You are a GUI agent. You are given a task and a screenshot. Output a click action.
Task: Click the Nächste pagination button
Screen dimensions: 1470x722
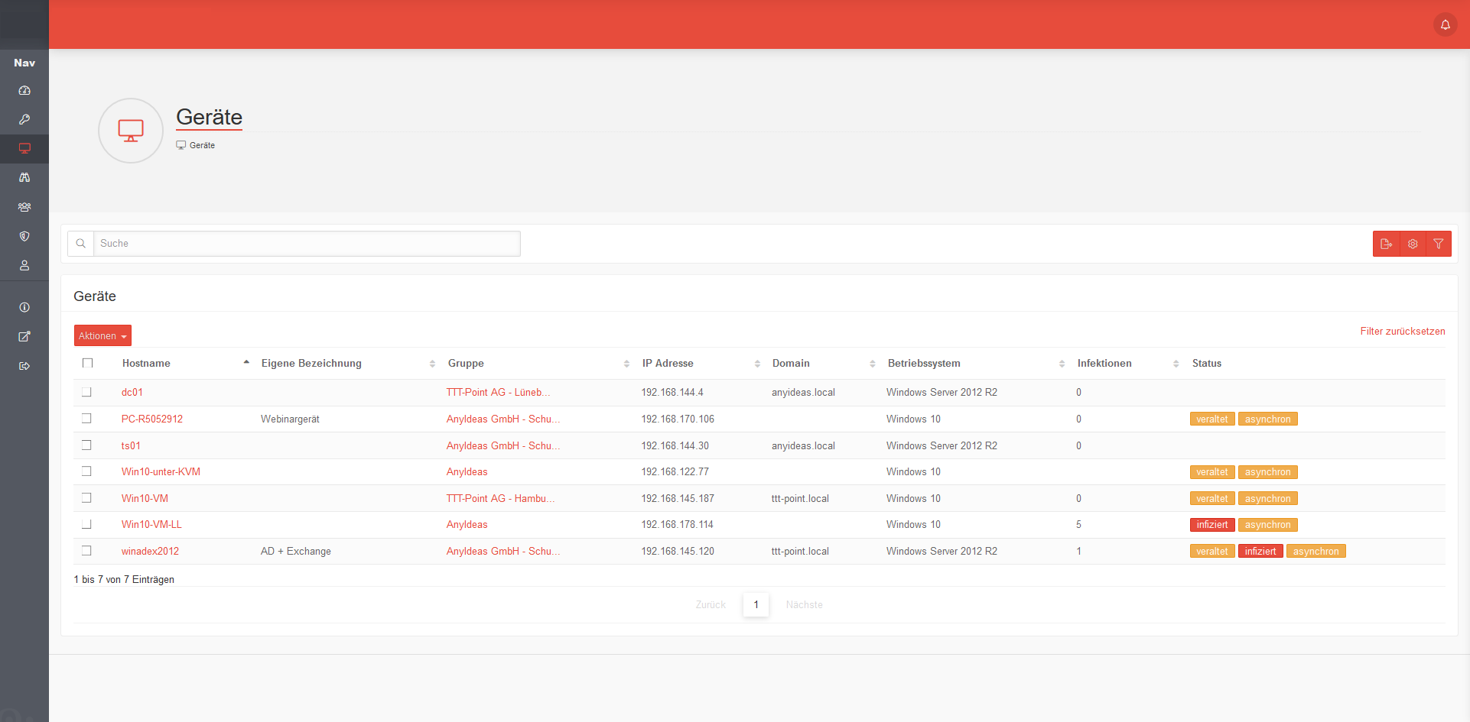click(x=805, y=604)
